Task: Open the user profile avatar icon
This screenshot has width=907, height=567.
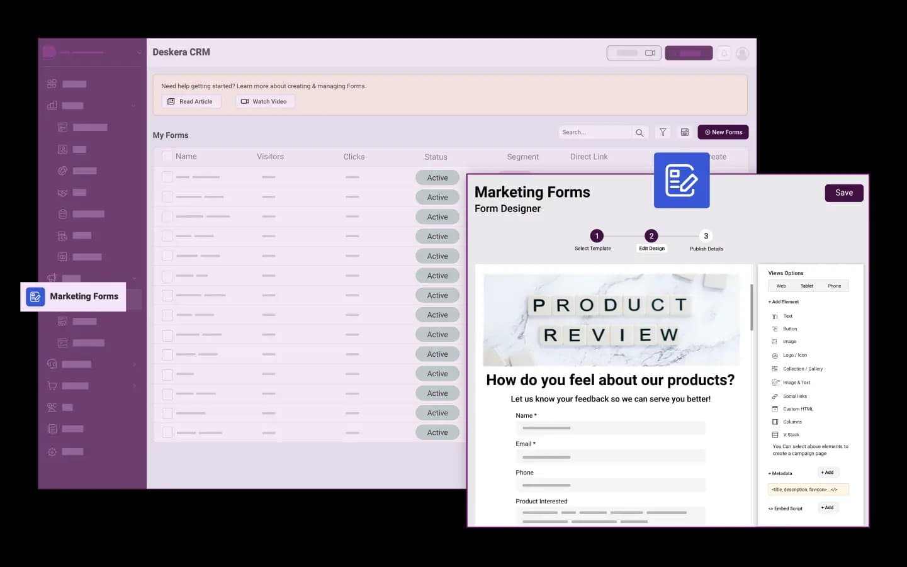Action: point(743,53)
